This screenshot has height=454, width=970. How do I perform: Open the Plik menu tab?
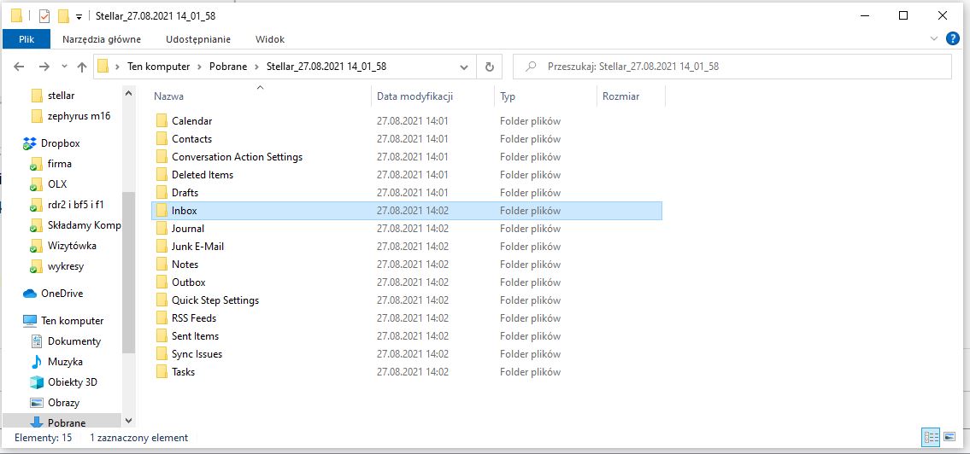click(x=26, y=39)
